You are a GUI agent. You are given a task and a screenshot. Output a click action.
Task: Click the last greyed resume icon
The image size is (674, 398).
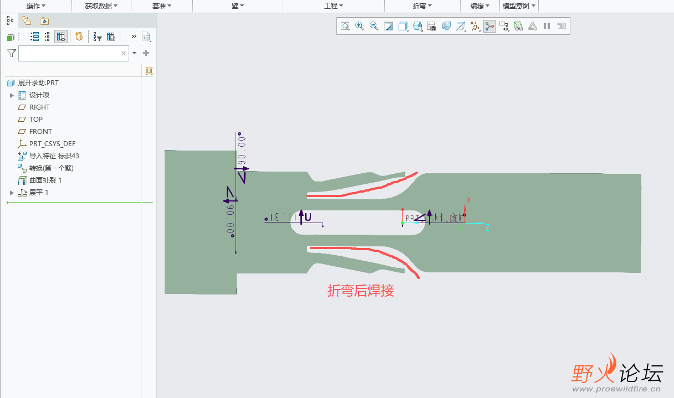(x=561, y=26)
